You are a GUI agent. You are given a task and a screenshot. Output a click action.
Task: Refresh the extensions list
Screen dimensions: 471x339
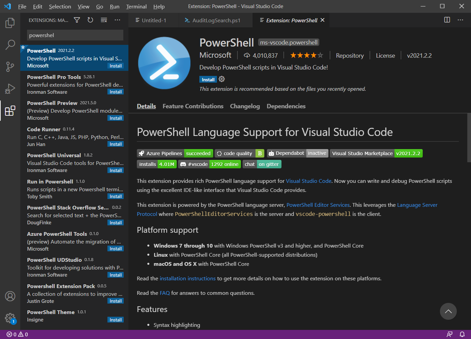pyautogui.click(x=90, y=20)
